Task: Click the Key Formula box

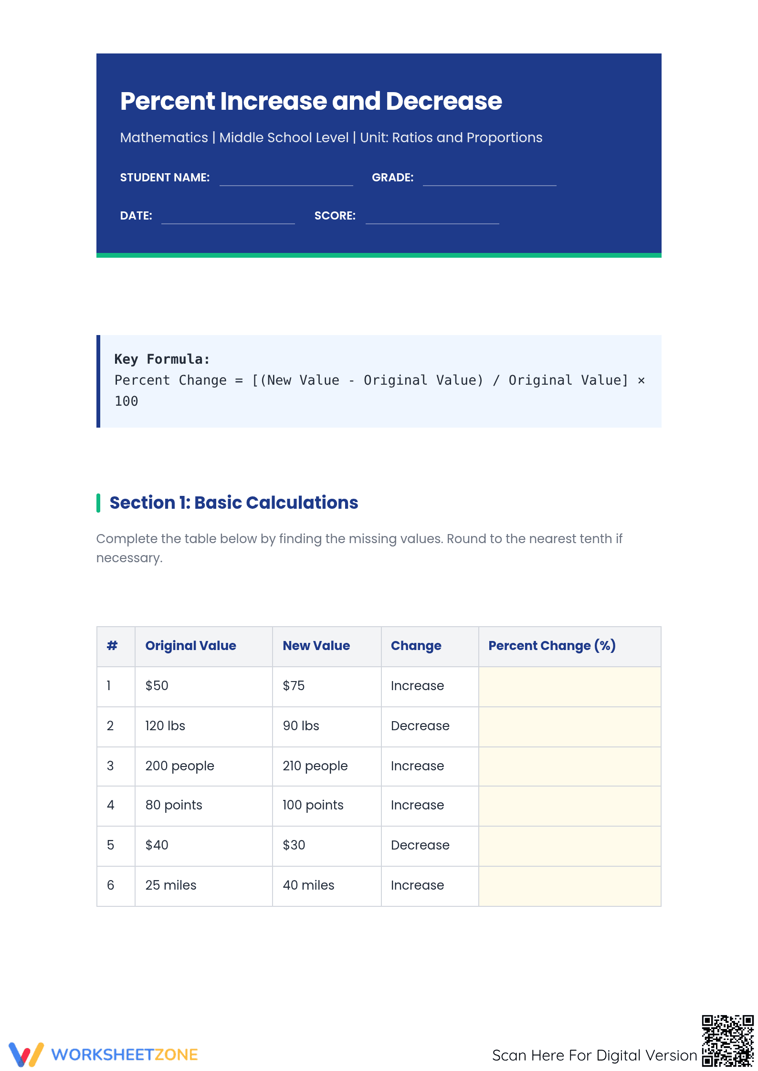Action: coord(379,381)
